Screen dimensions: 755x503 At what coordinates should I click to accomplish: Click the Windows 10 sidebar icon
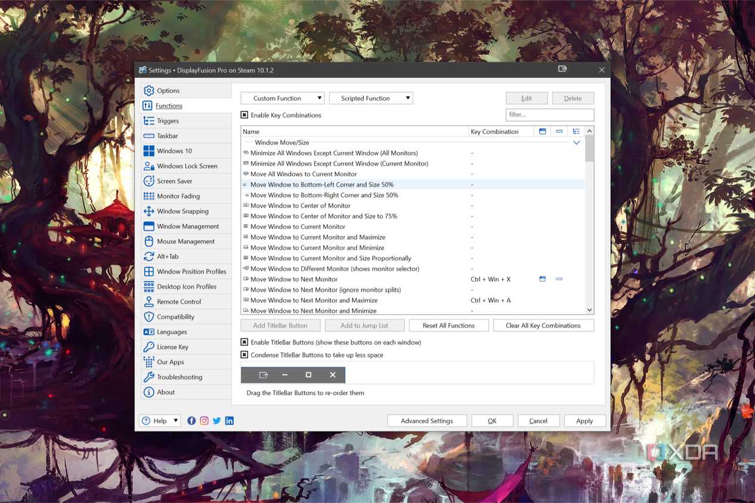click(x=148, y=151)
